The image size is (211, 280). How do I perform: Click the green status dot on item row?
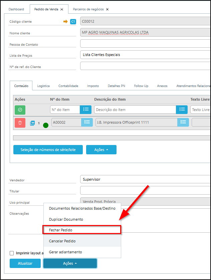point(46,125)
